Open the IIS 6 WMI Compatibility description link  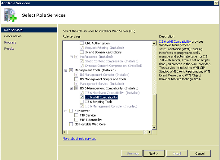click(175, 41)
